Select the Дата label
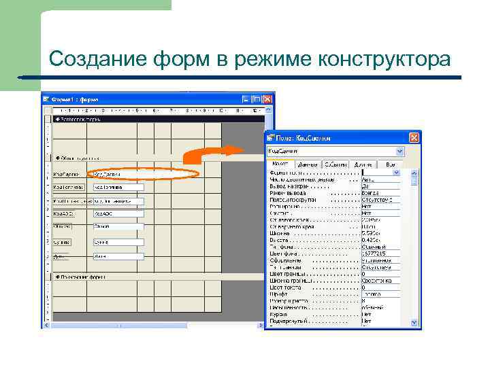Viewport: 490px width, 367px height. [61, 256]
